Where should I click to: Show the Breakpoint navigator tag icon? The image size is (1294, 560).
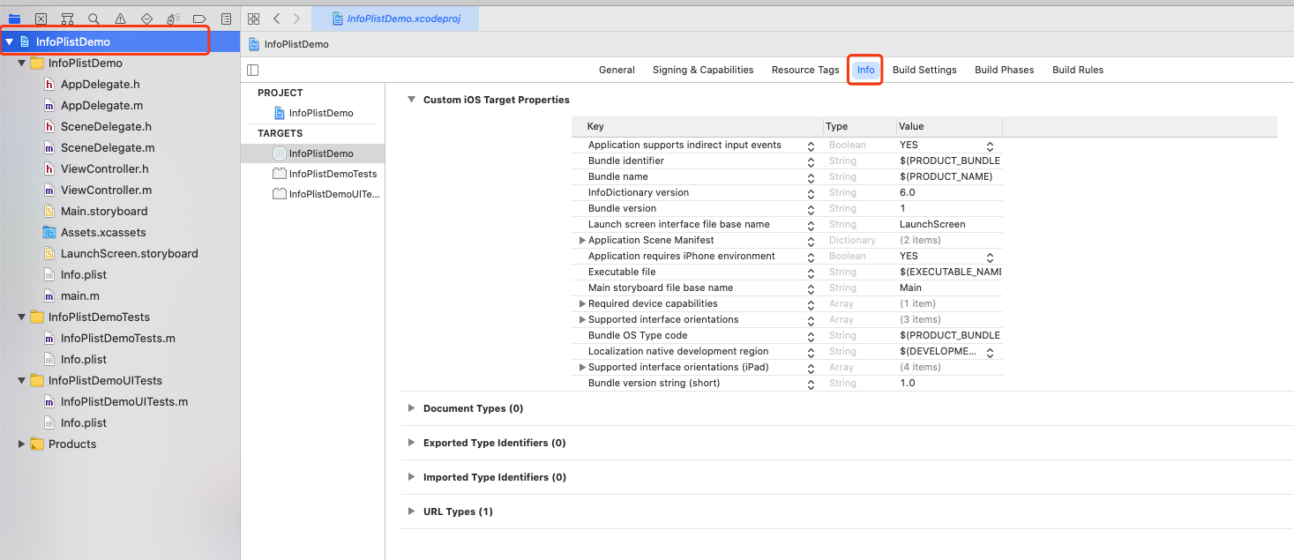199,19
